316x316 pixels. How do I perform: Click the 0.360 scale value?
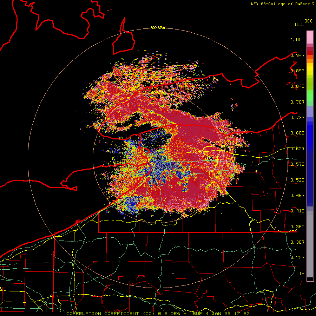tap(297, 226)
